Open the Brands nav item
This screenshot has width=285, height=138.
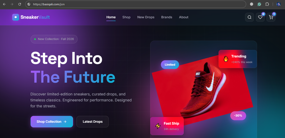click(x=167, y=17)
